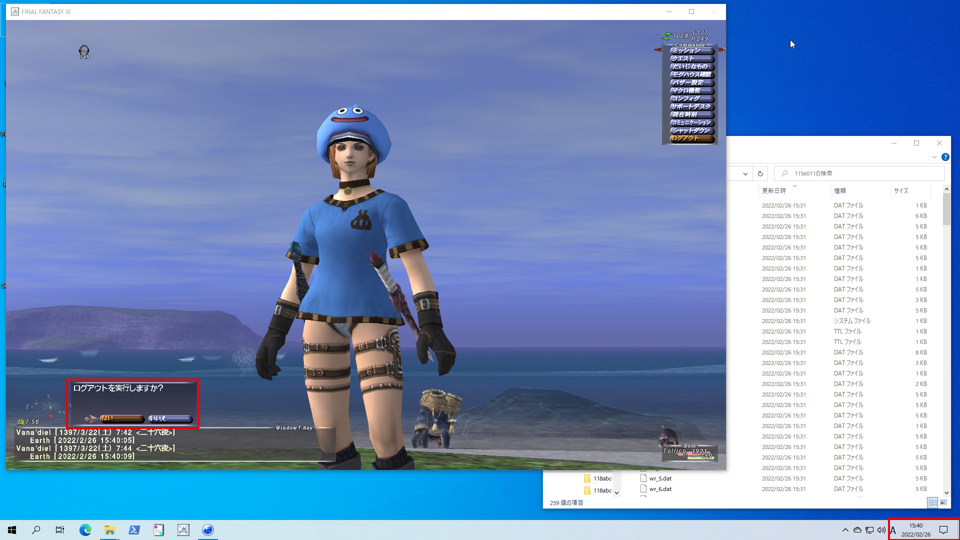Screen dimensions: 960x540
Task: Open the notification center icon
Action: [943, 530]
